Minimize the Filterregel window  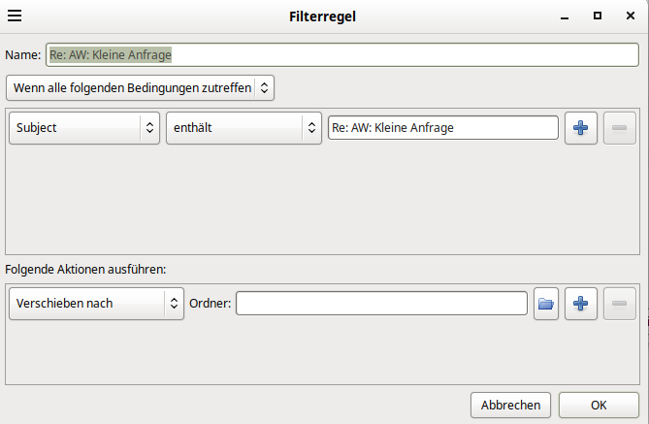click(x=565, y=16)
